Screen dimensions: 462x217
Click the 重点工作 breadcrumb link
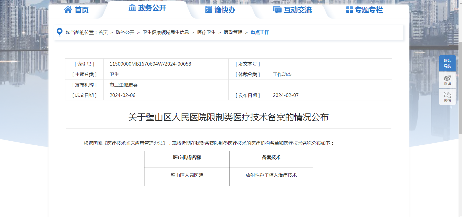(x=260, y=32)
